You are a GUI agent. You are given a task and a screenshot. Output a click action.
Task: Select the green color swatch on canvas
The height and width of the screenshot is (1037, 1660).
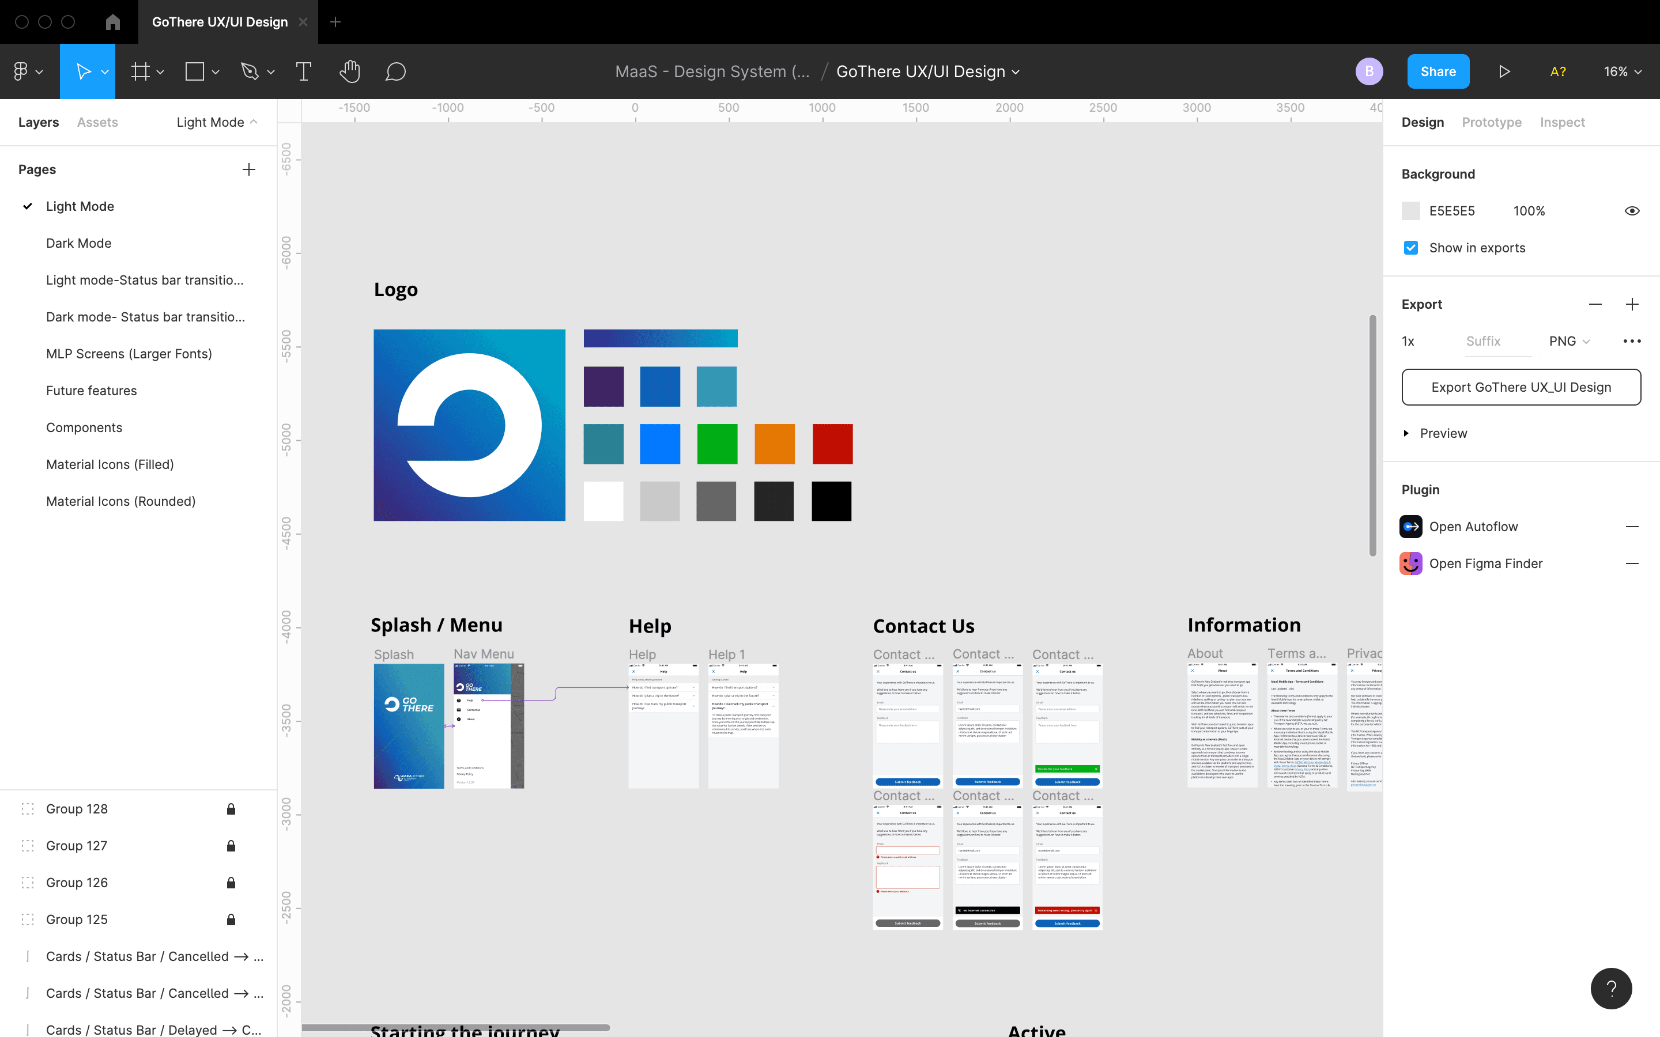click(x=717, y=444)
